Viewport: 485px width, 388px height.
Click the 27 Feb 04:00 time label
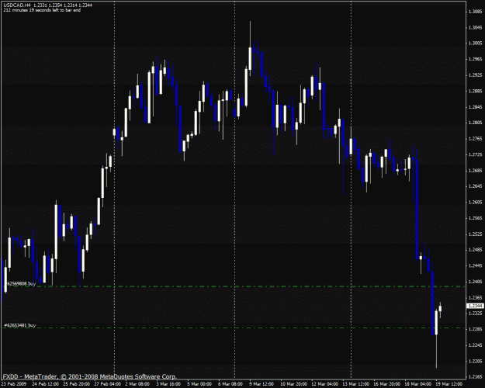coord(107,384)
